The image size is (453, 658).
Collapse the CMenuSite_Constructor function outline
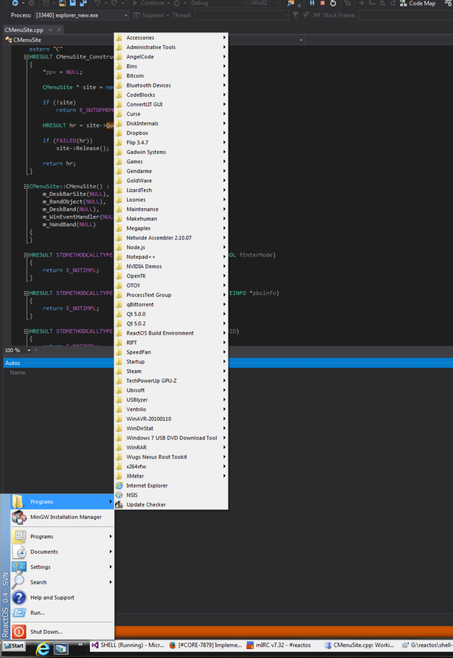click(26, 57)
